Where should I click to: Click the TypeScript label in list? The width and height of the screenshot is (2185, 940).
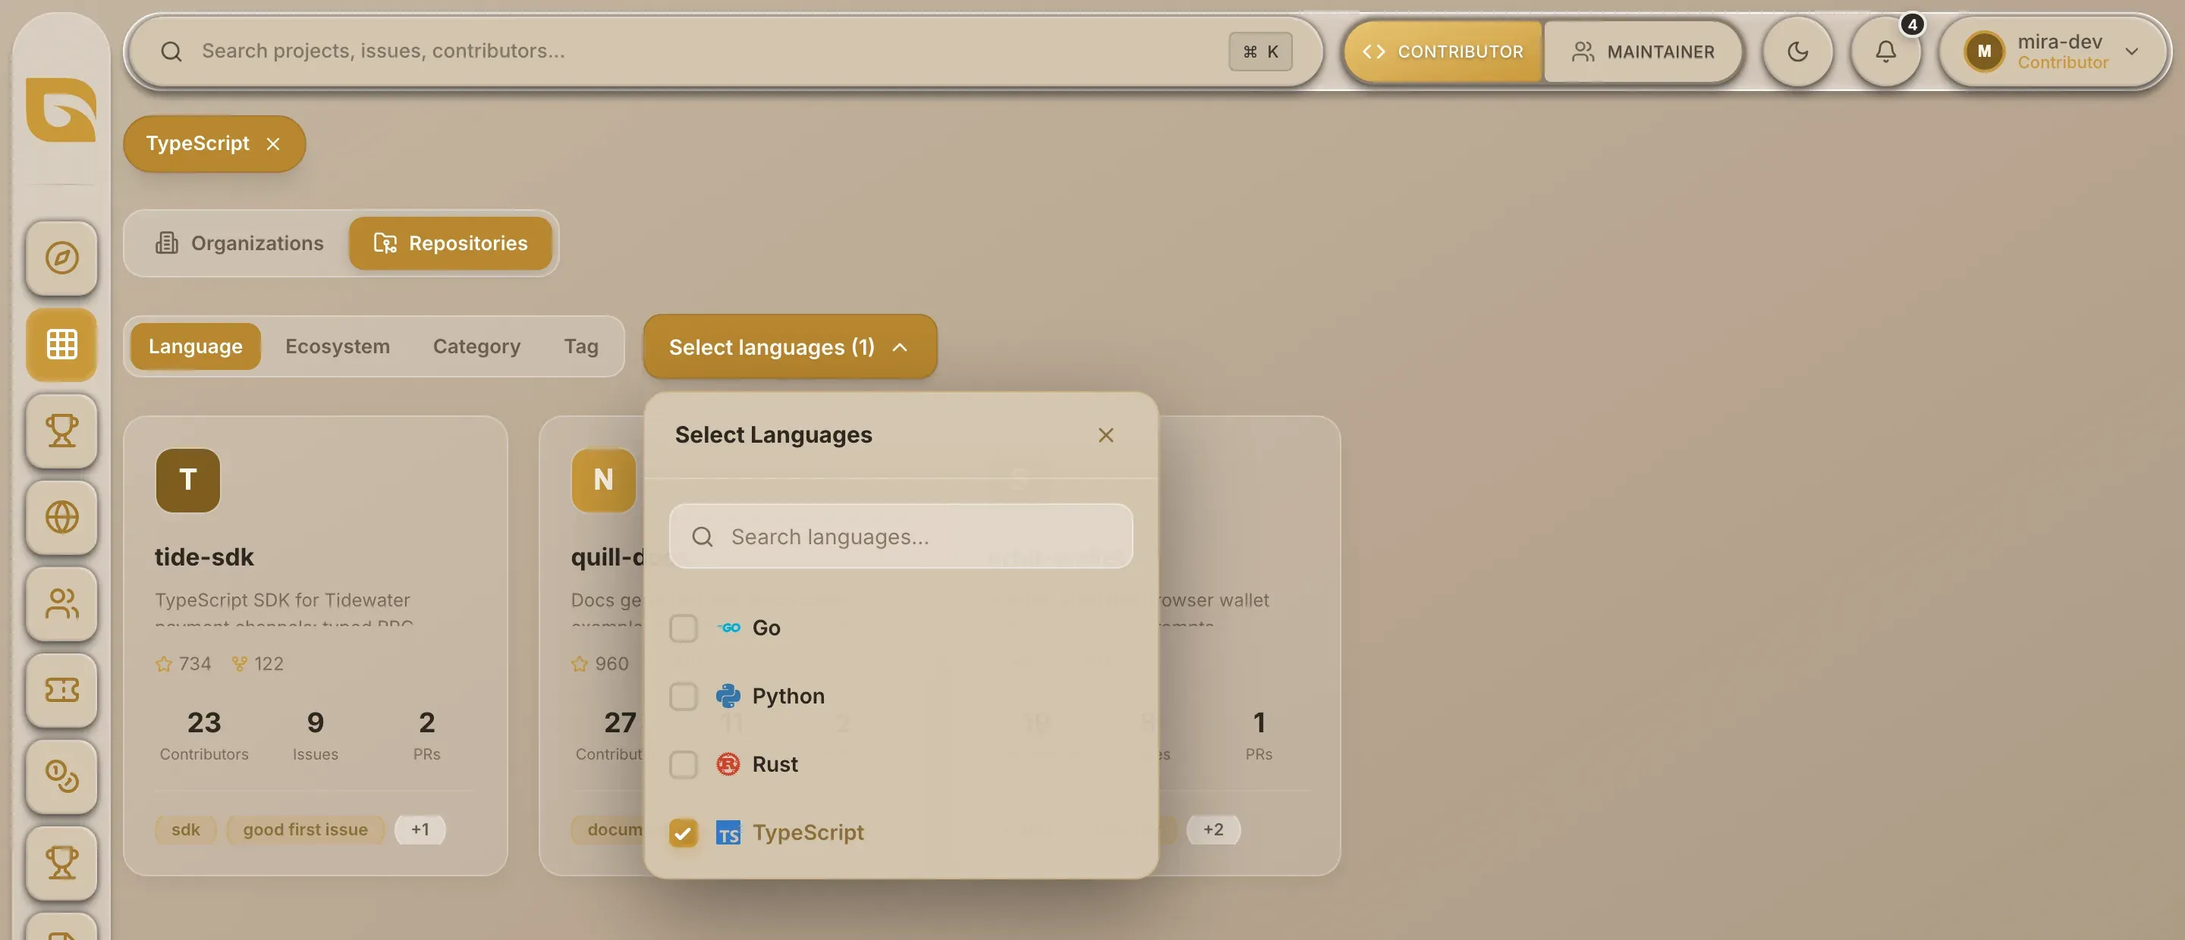(x=807, y=833)
